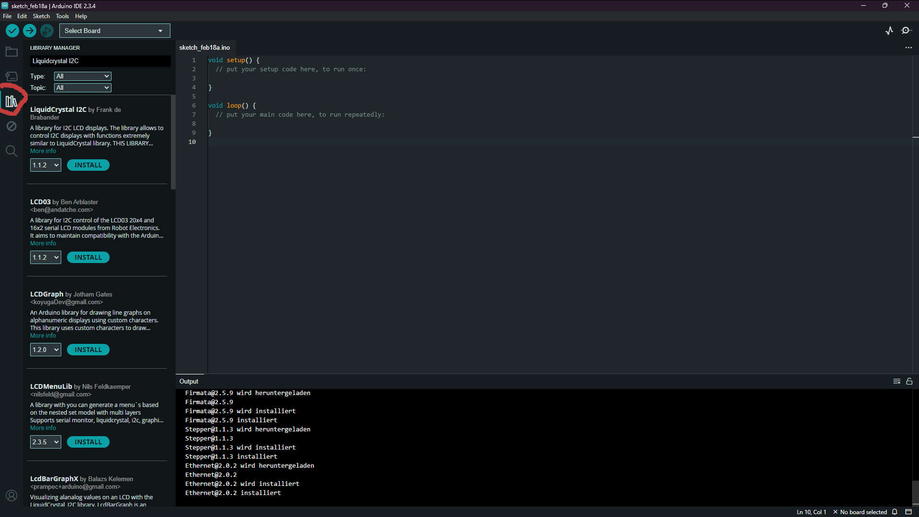
Task: Clear the Output panel
Action: pyautogui.click(x=897, y=381)
